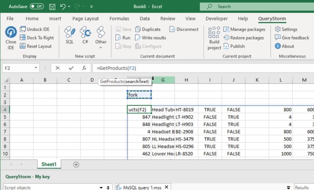Click cell with HT-8019

click(186, 110)
